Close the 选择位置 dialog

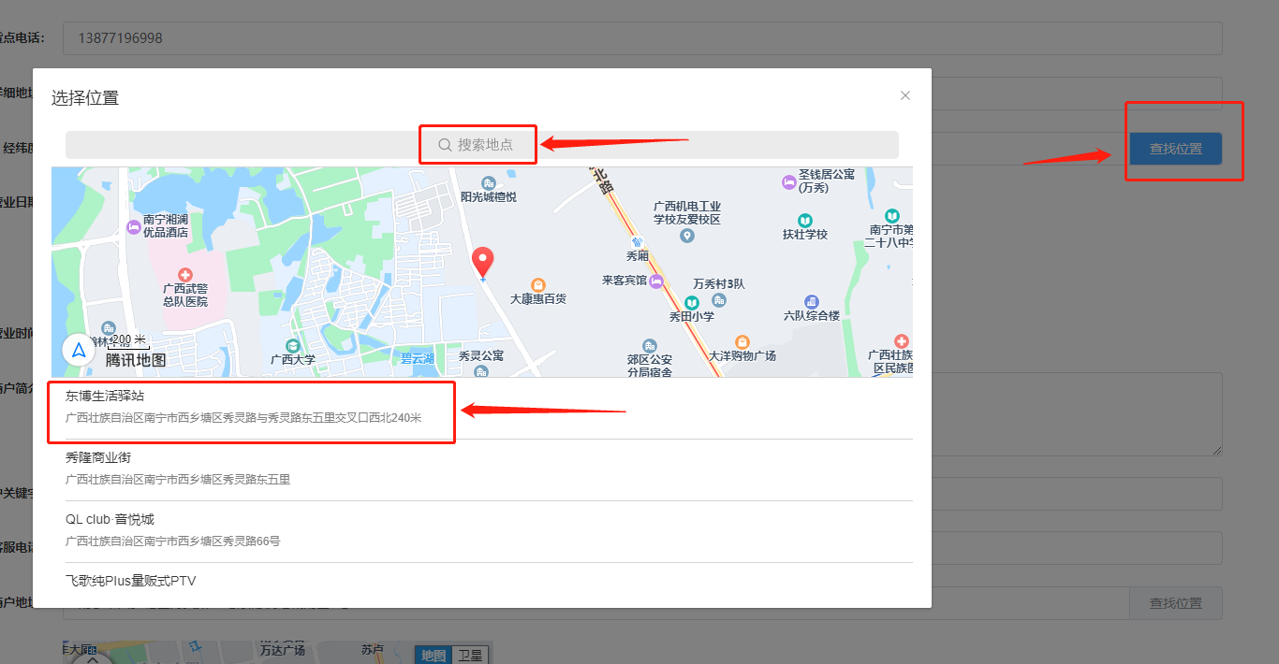click(904, 95)
